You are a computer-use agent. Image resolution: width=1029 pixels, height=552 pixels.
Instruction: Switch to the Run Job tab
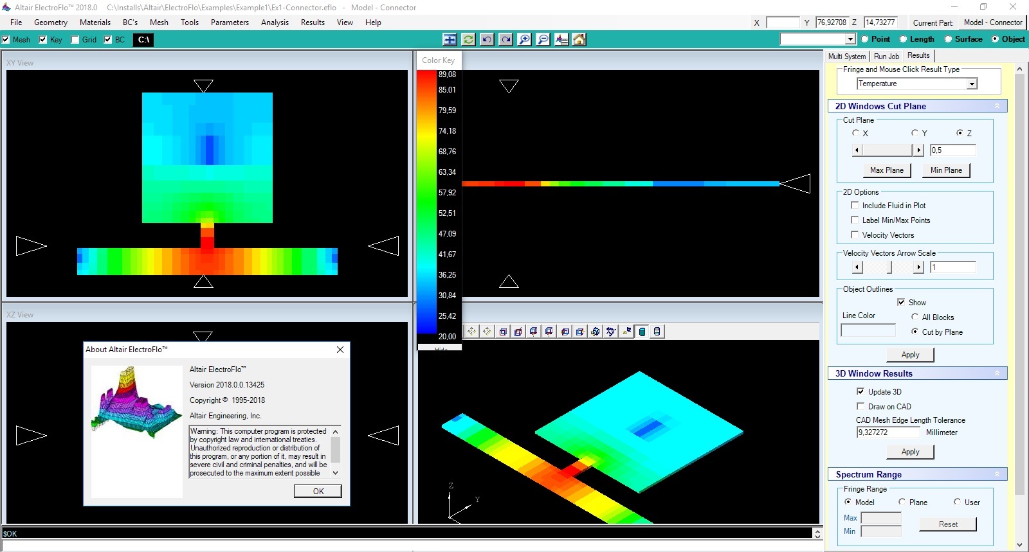886,57
